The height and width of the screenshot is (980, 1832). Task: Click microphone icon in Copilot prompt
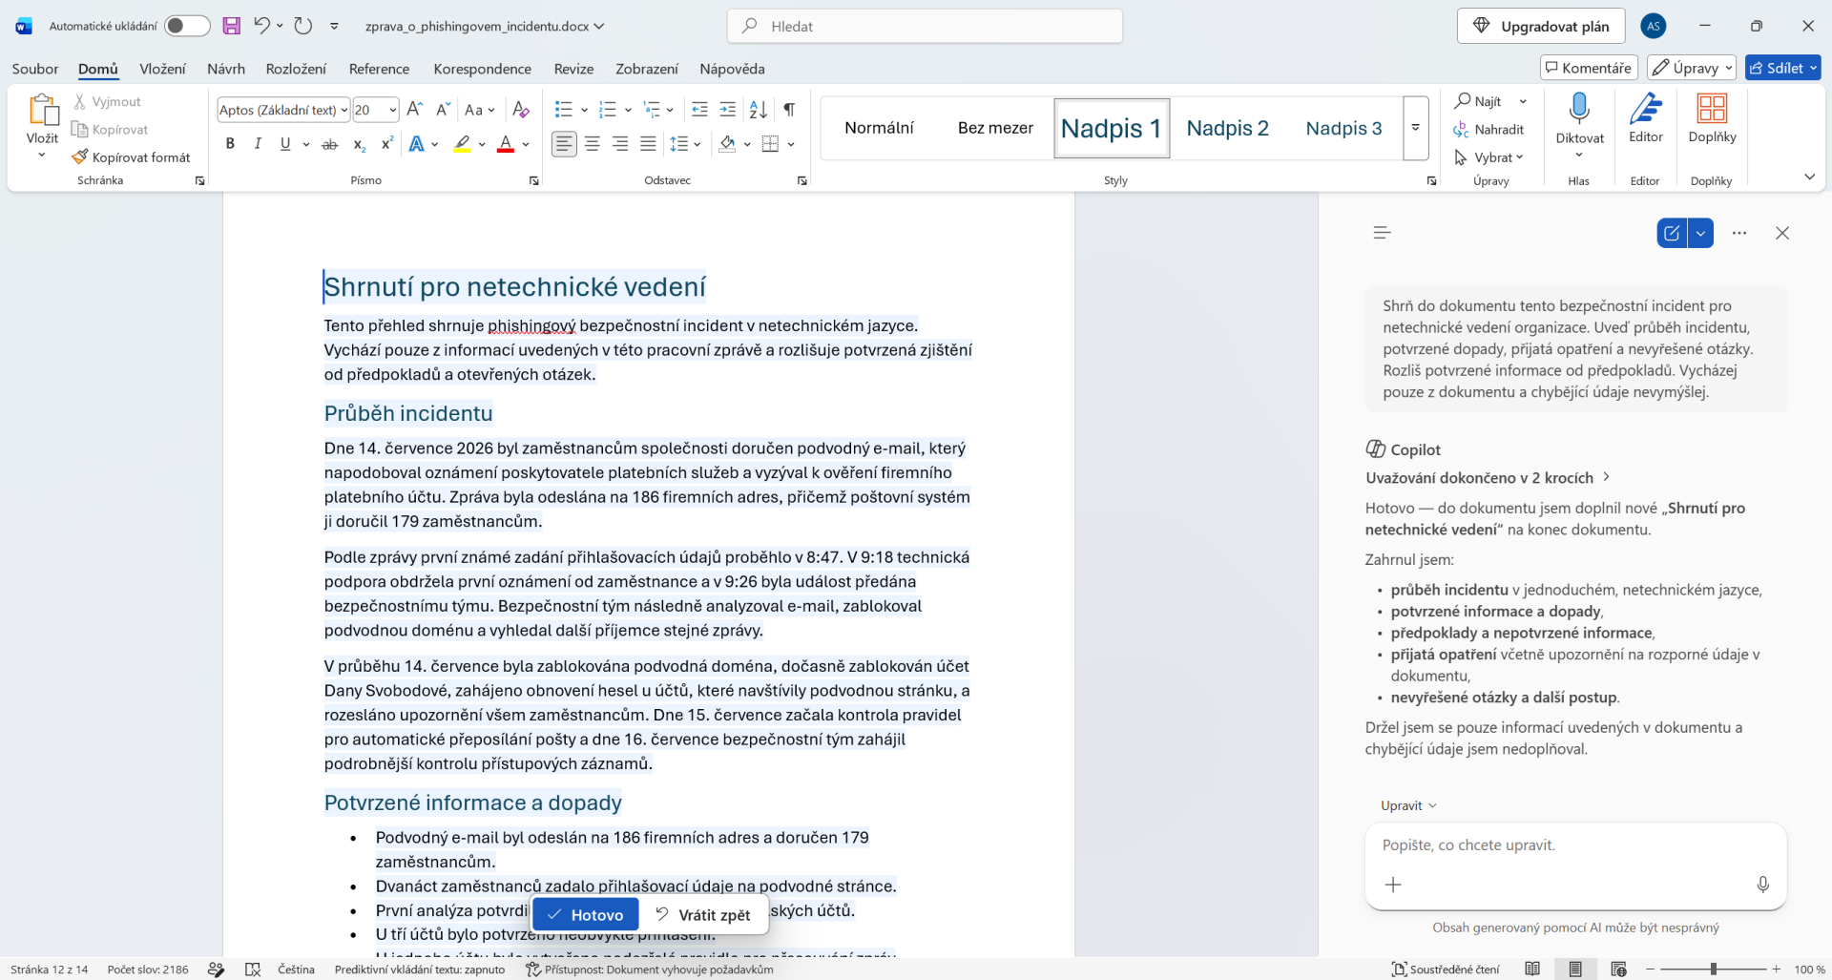1762,885
